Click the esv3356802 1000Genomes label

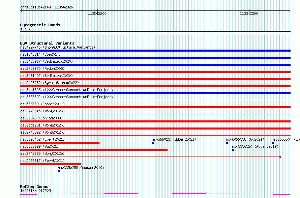click(x=67, y=97)
